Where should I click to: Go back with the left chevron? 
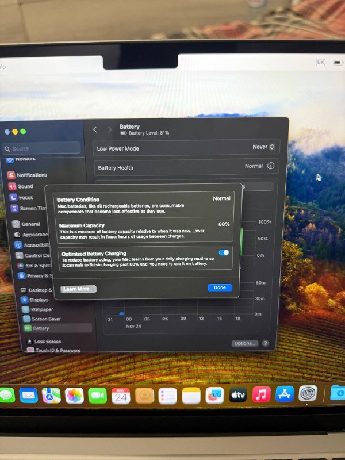click(95, 129)
